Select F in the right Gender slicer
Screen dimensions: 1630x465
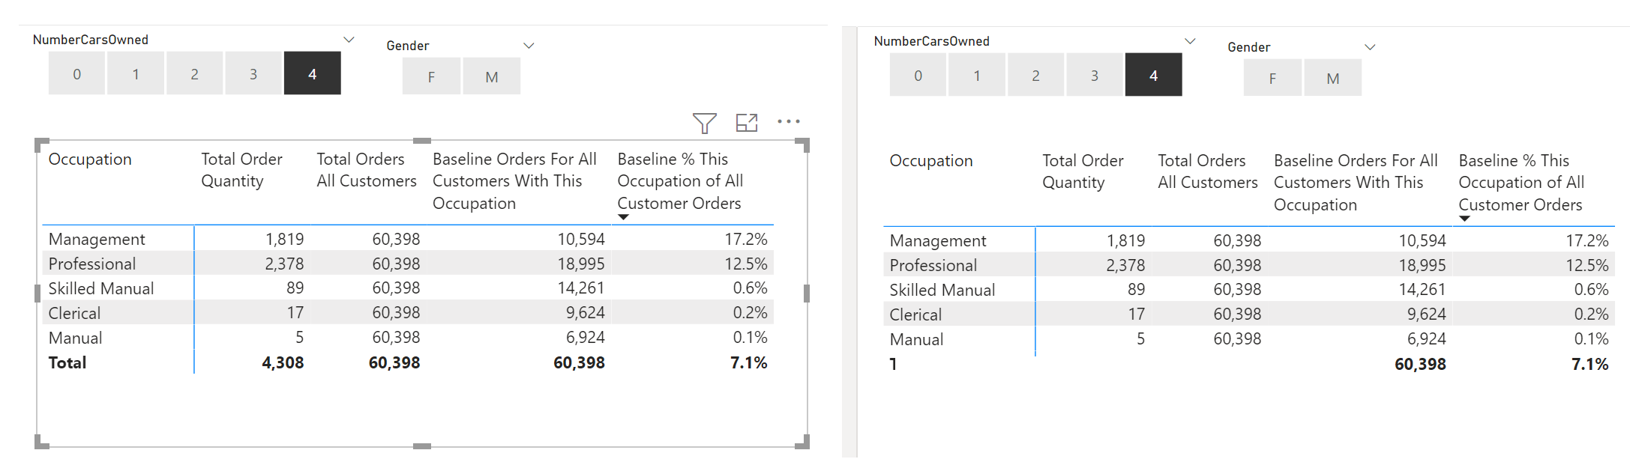(1273, 78)
